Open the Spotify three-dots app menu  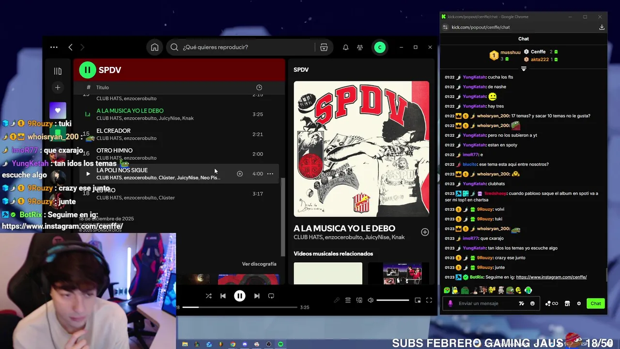click(54, 47)
